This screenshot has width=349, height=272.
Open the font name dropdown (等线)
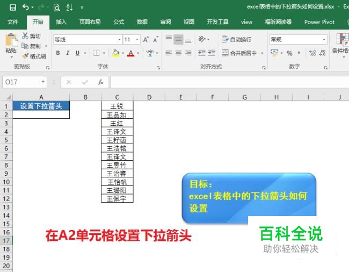click(x=120, y=40)
